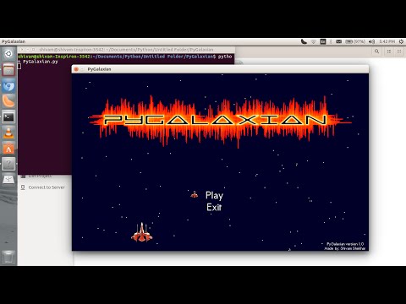Open the power session menu icon
The width and height of the screenshot is (406, 304).
tap(401, 41)
